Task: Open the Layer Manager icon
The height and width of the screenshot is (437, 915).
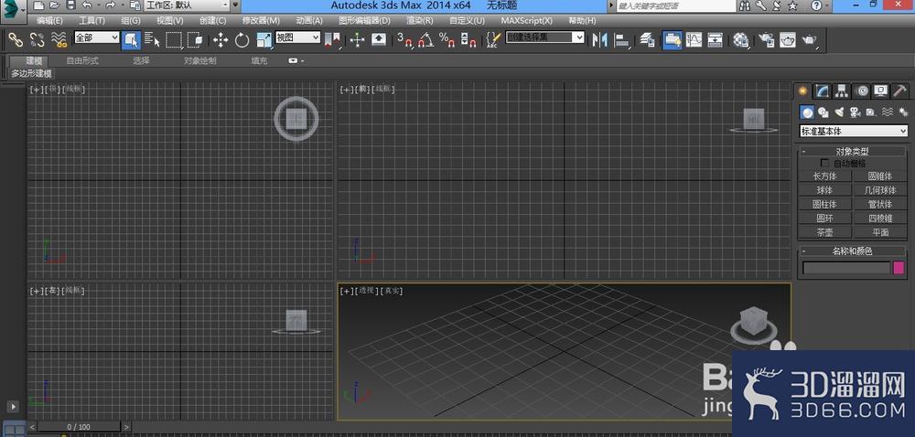Action: click(x=647, y=39)
